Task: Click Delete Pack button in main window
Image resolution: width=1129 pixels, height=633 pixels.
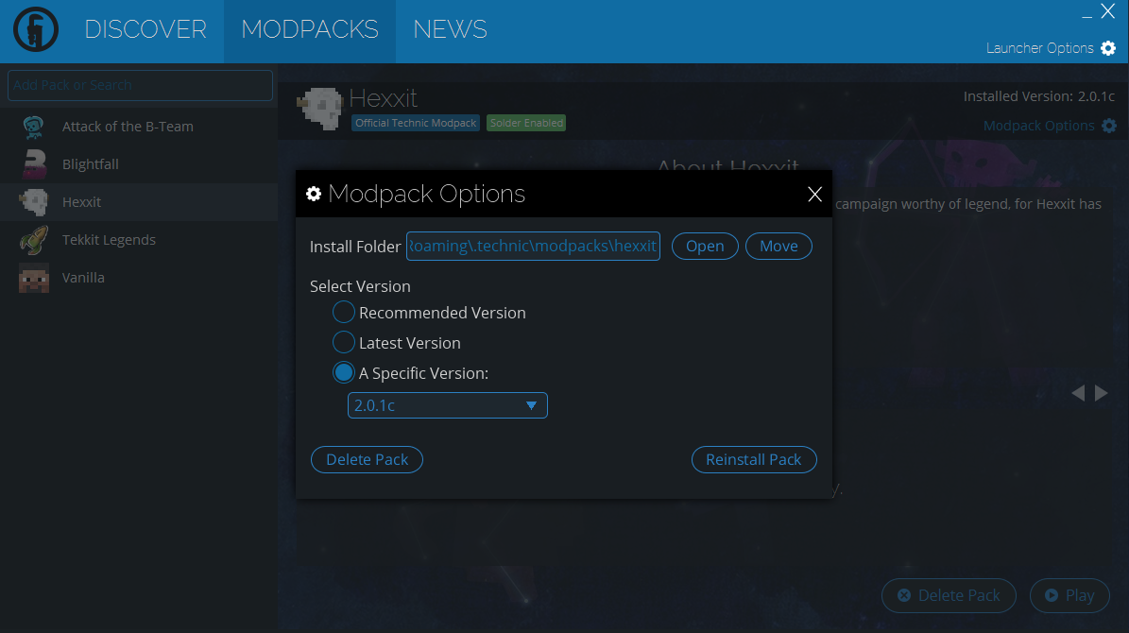Action: (949, 595)
